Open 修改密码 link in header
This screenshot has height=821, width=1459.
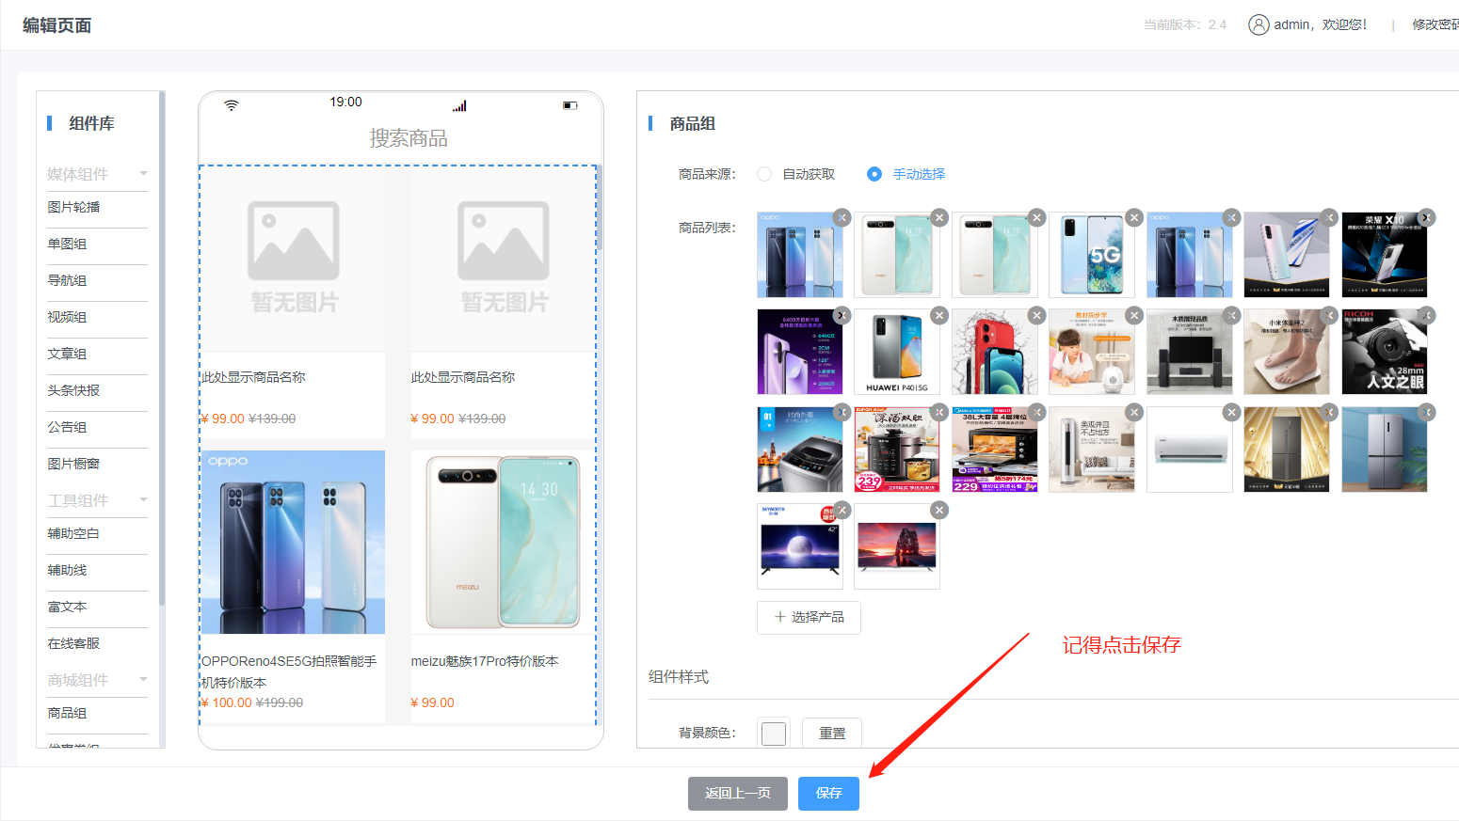pos(1435,24)
